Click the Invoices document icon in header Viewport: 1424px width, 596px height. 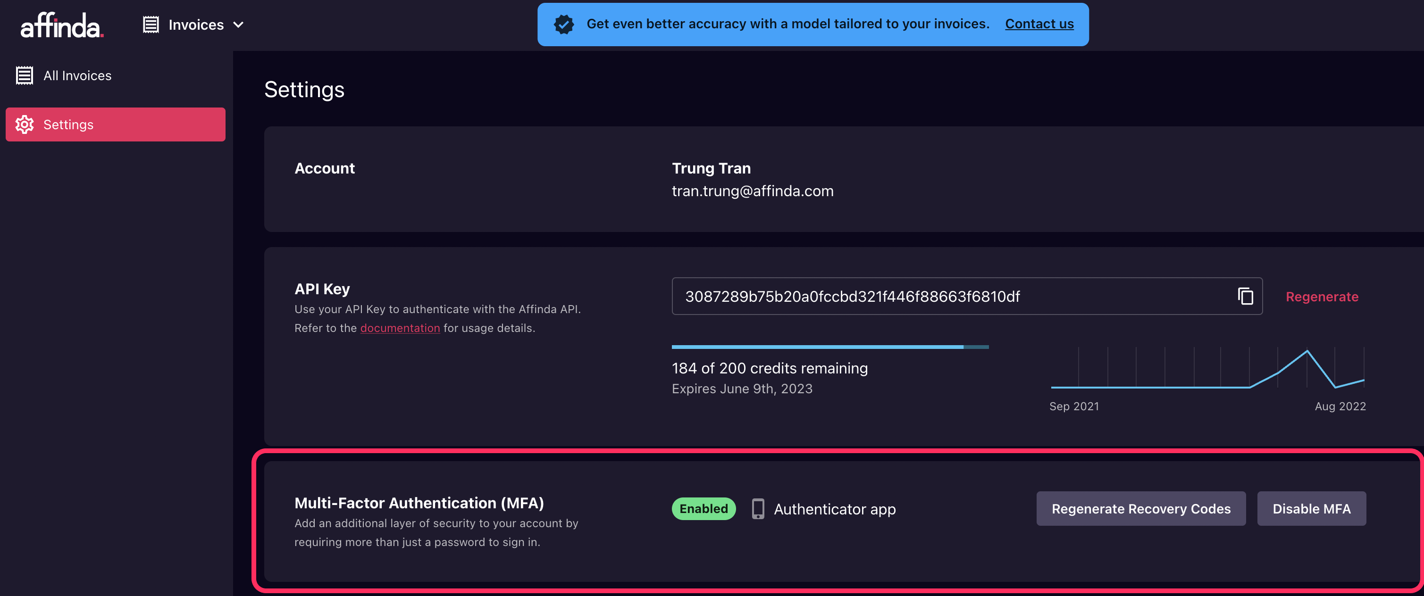pos(151,25)
